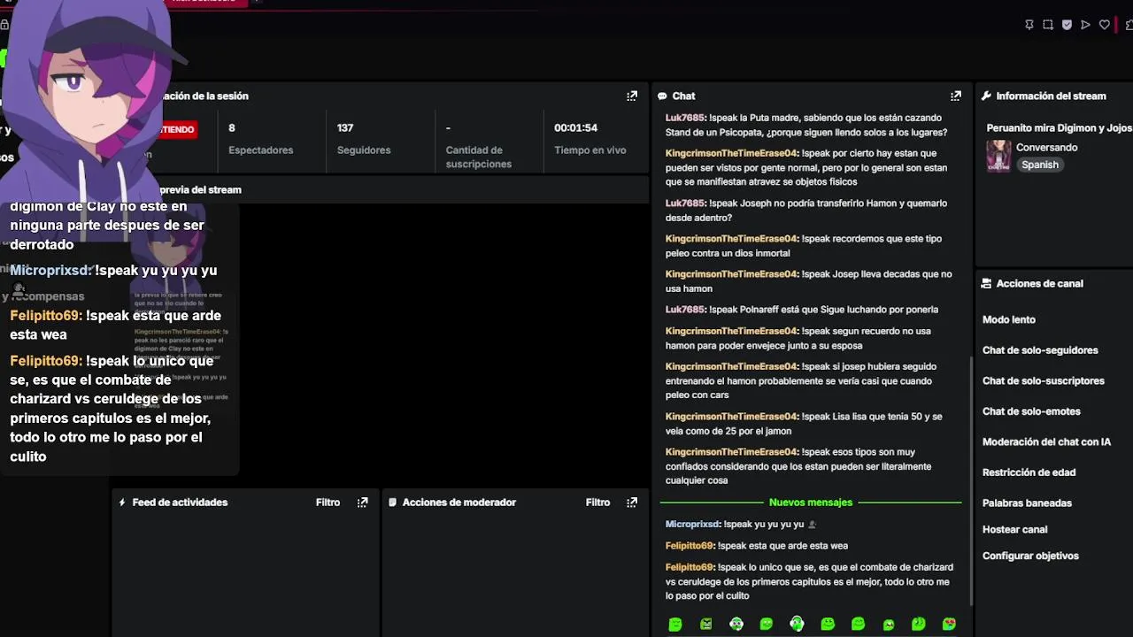1133x637 pixels.
Task: Click the '8' Espectadores count
Action: (232, 128)
